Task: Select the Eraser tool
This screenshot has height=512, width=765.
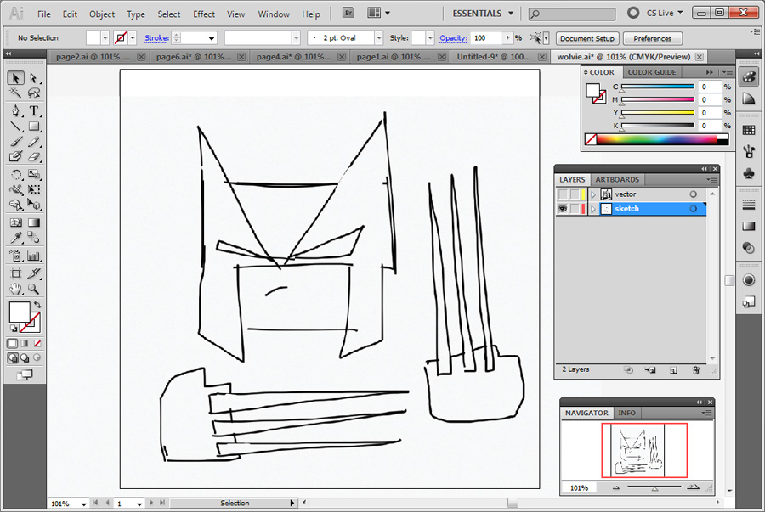Action: click(34, 156)
